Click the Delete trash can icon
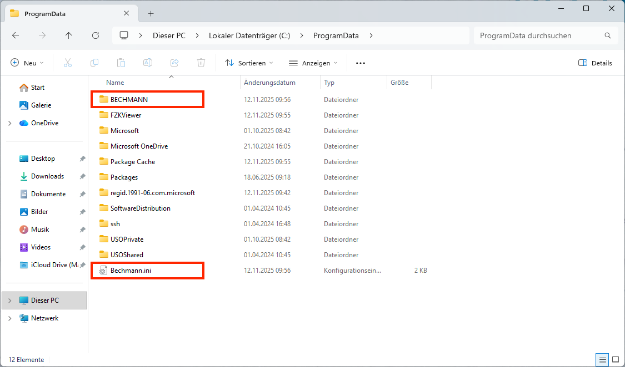 click(x=201, y=63)
